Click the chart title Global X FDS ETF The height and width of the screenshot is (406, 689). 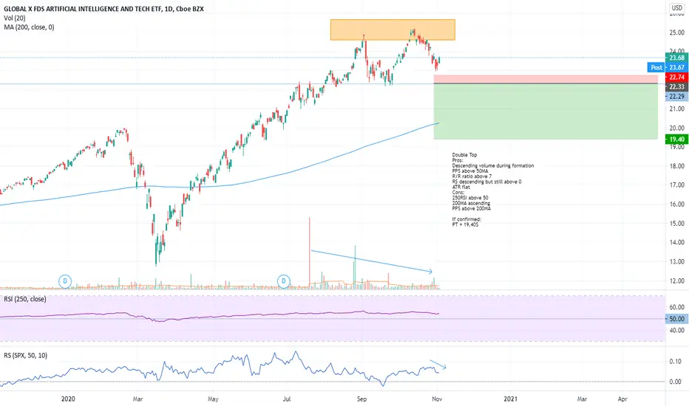103,9
